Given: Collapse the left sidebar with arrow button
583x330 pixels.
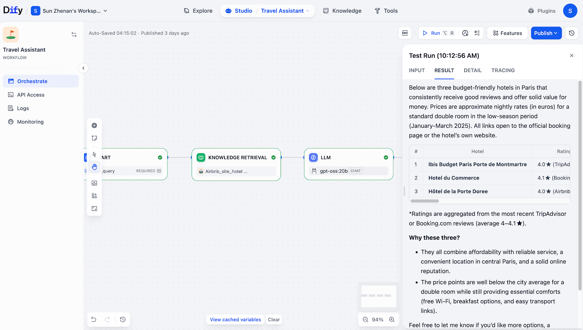Looking at the screenshot, I should point(83,68).
